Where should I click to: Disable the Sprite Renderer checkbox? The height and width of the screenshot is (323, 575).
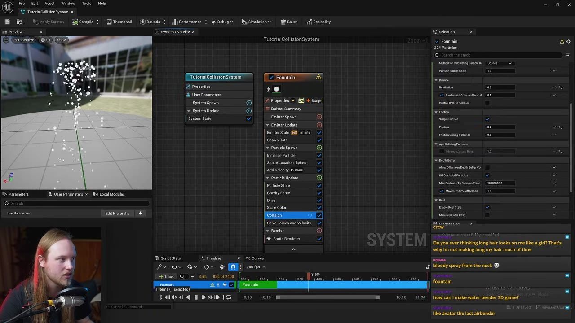tap(319, 239)
